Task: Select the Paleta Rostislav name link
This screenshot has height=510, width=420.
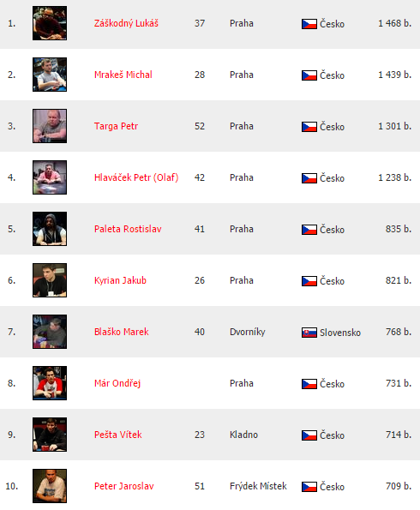Action: click(128, 229)
